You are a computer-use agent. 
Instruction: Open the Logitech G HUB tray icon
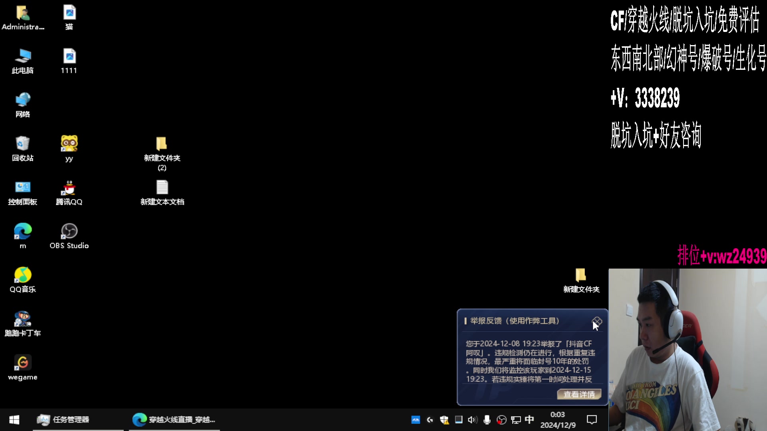pos(430,420)
